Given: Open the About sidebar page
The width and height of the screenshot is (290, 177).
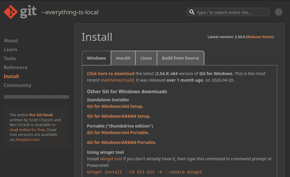Looking at the screenshot, I should (x=11, y=41).
